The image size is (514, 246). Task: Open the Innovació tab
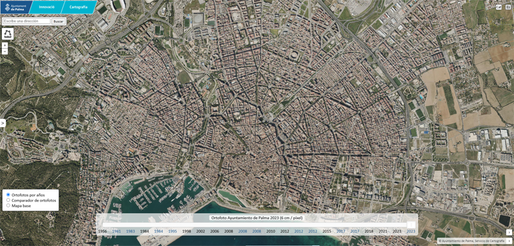(46, 7)
